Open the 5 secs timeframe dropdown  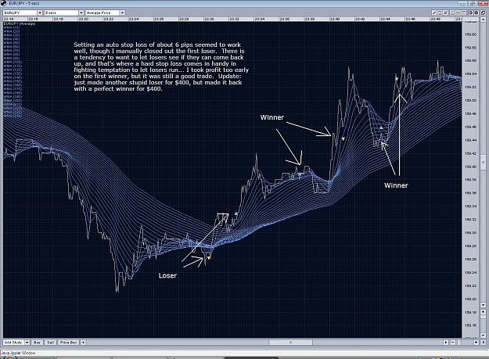tap(81, 13)
